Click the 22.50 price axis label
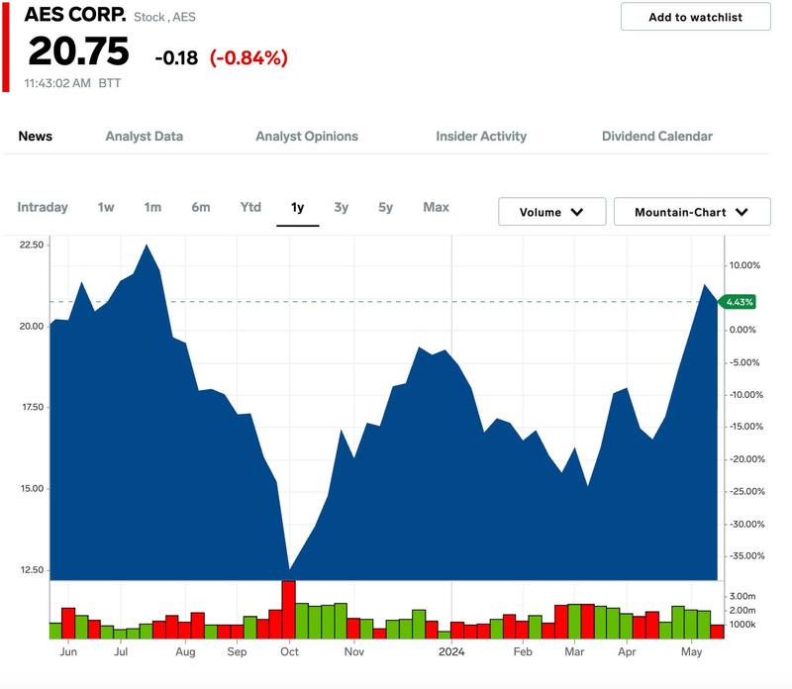The image size is (792, 689). coord(32,245)
